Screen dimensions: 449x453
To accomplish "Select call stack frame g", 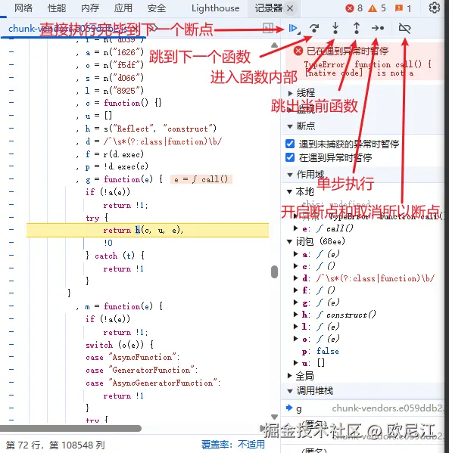I will [x=299, y=408].
